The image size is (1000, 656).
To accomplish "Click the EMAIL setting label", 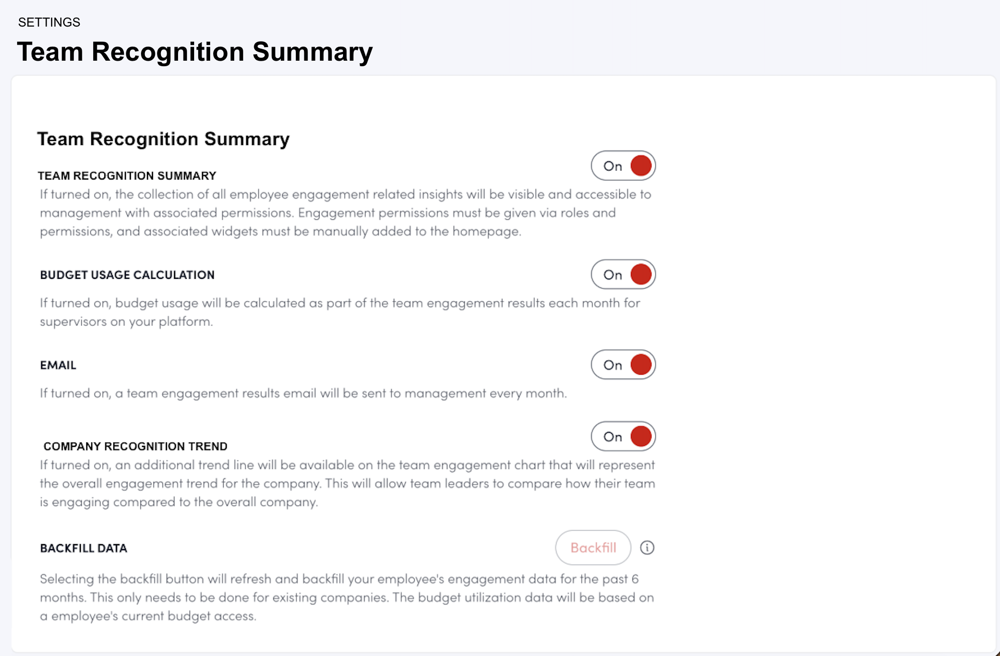I will click(x=58, y=365).
